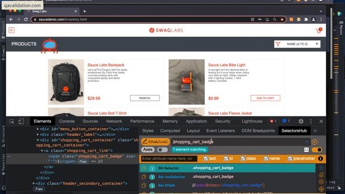The height and width of the screenshot is (194, 345).
Task: Uncheck the id attribute checkbox
Action: (226, 158)
